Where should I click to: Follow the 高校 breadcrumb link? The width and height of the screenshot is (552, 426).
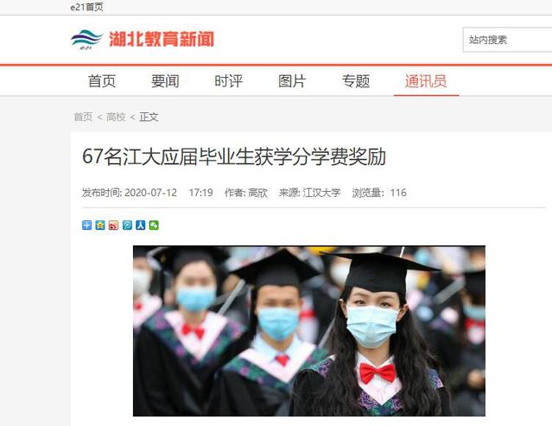[116, 117]
